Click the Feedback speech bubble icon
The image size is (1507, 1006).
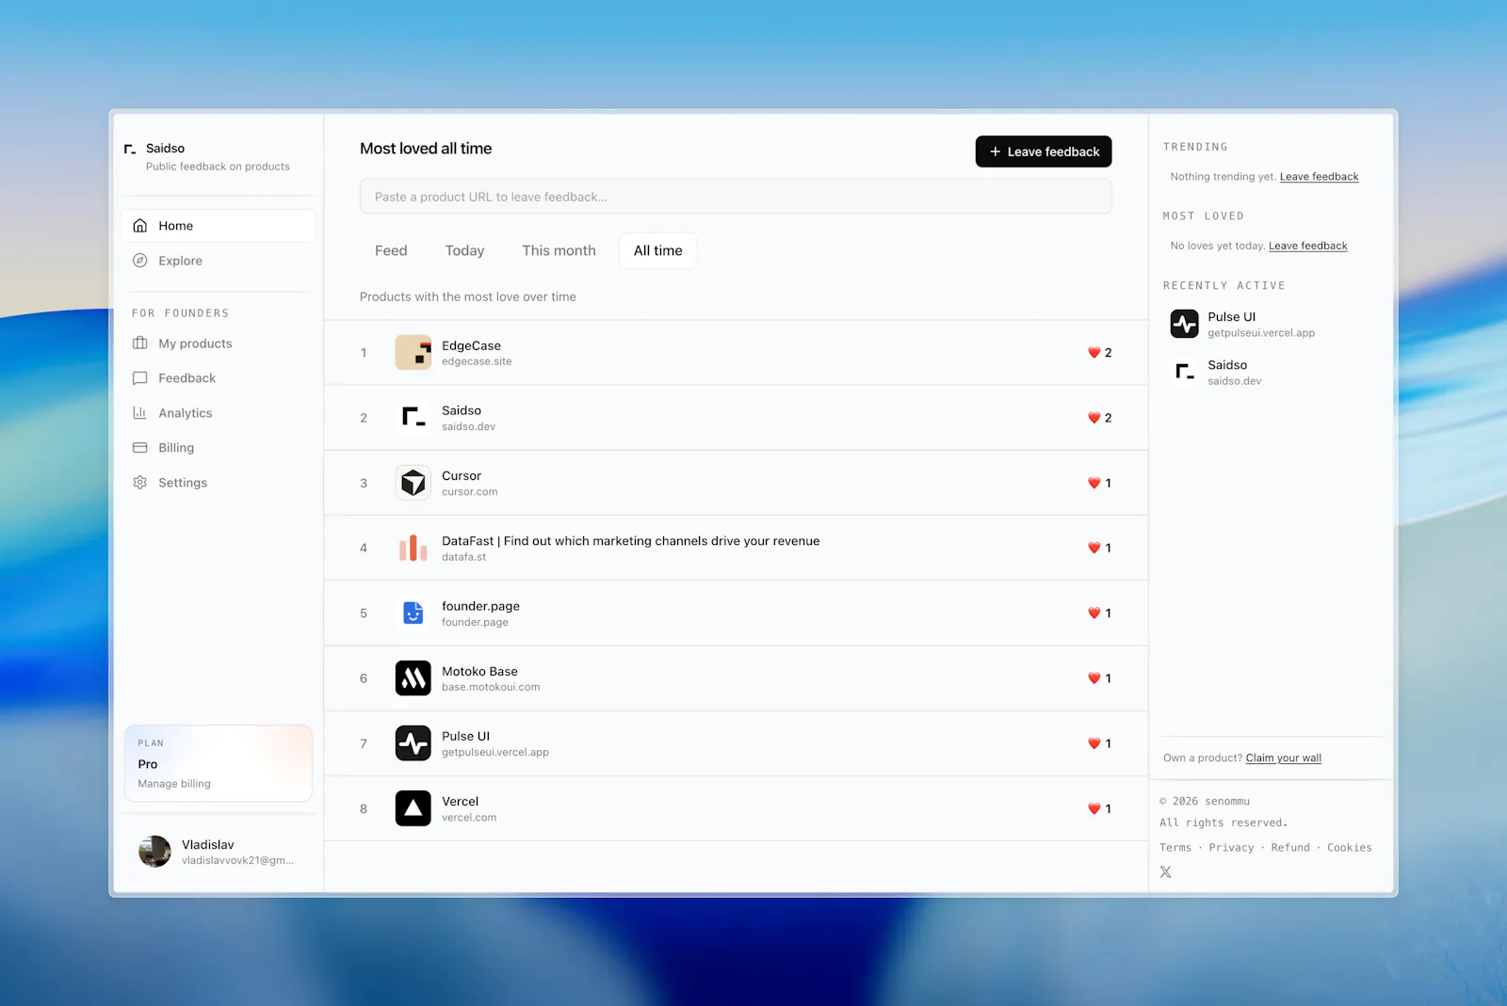[140, 378]
